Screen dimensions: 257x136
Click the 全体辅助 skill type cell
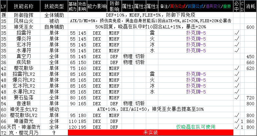pyautogui.click(x=54, y=15)
